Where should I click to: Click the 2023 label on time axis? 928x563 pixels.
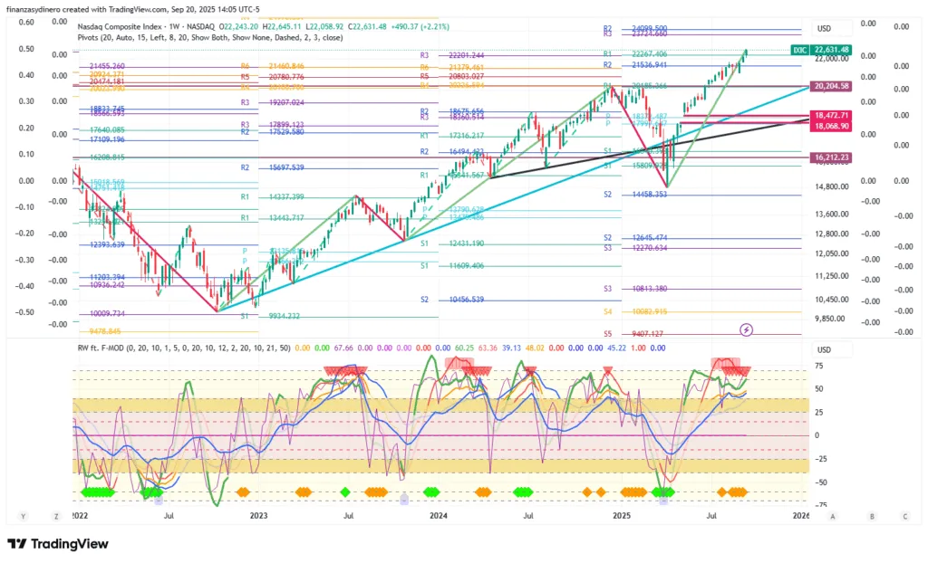point(258,516)
